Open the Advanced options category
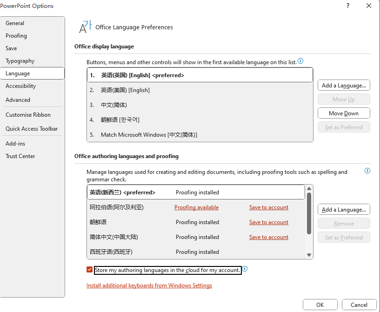This screenshot has width=380, height=312. pos(32,100)
